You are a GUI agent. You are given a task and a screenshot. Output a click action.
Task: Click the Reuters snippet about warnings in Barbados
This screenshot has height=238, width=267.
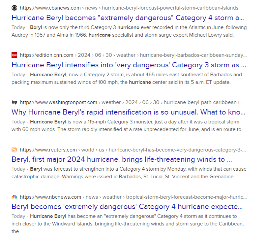(129, 173)
